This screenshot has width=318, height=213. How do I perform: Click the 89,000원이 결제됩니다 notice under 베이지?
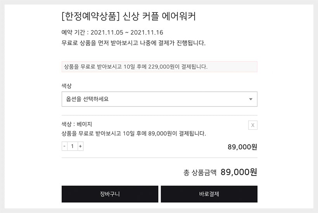click(x=134, y=134)
